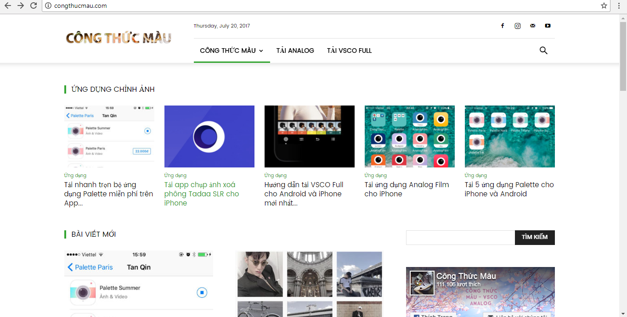Open Công Thức Màu Facebook page title

click(x=466, y=276)
